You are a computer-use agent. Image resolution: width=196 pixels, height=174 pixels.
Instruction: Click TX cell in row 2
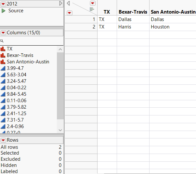[107, 27]
